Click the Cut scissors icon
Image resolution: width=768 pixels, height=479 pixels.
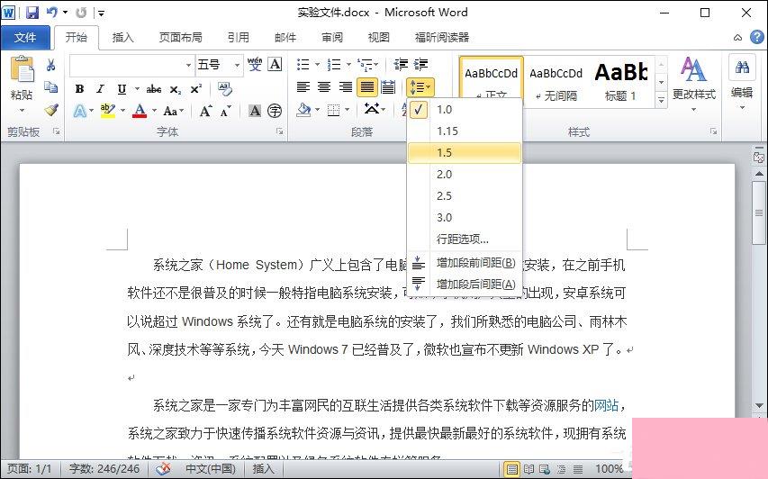coord(50,65)
